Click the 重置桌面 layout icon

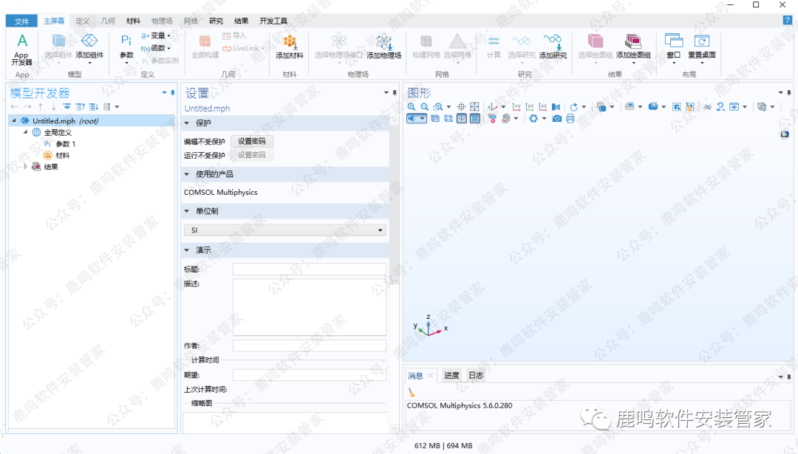click(x=701, y=46)
